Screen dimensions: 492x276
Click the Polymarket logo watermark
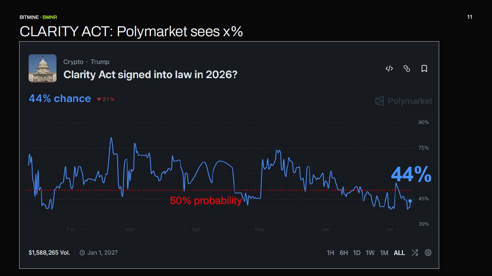tap(403, 101)
